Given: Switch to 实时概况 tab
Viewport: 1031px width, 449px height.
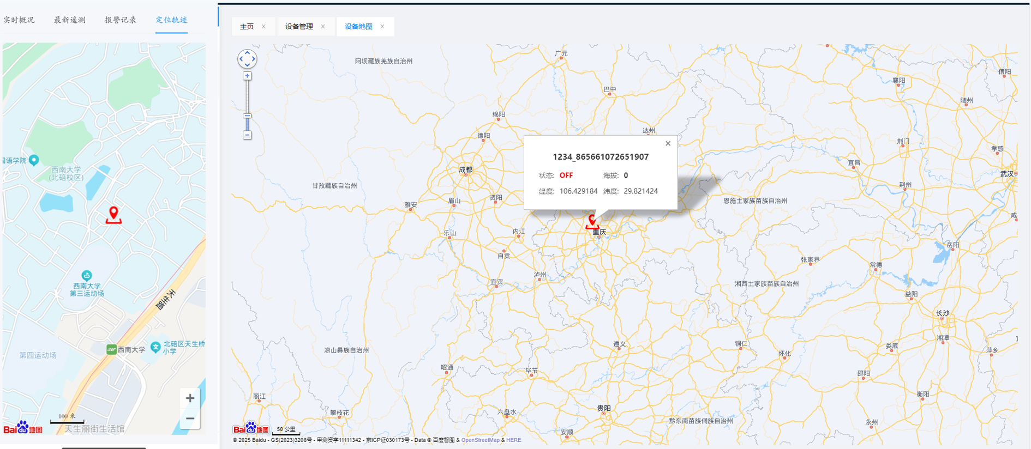Looking at the screenshot, I should [x=19, y=20].
